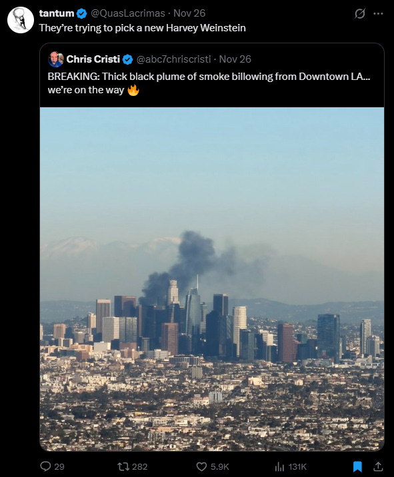Open view analytics bar chart icon

click(279, 466)
